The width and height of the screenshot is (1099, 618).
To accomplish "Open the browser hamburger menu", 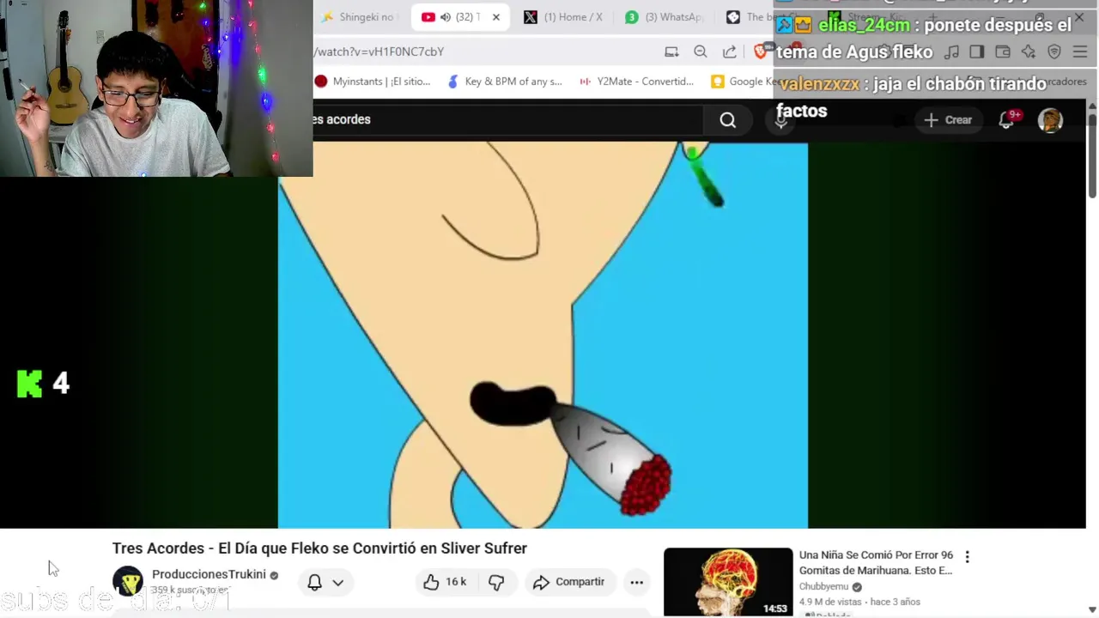I will click(1079, 52).
